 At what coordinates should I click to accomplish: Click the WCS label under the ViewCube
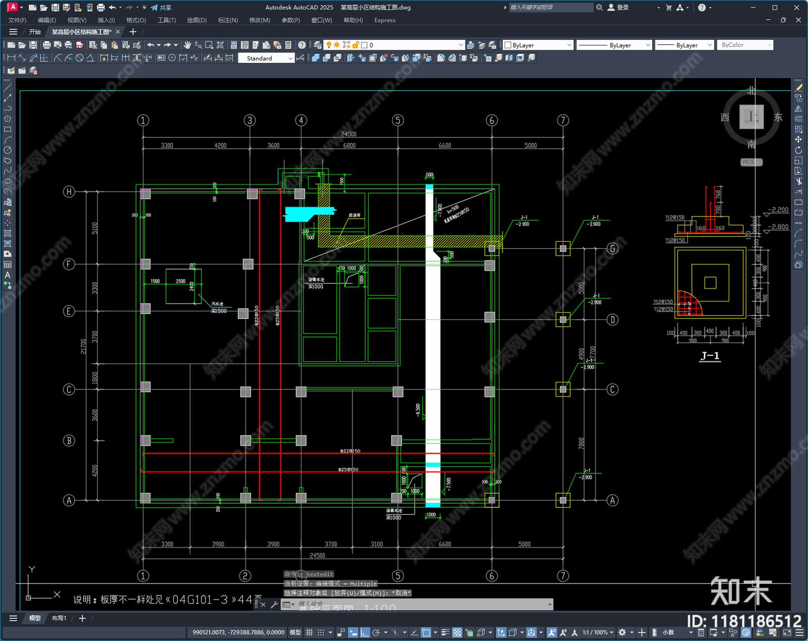751,162
